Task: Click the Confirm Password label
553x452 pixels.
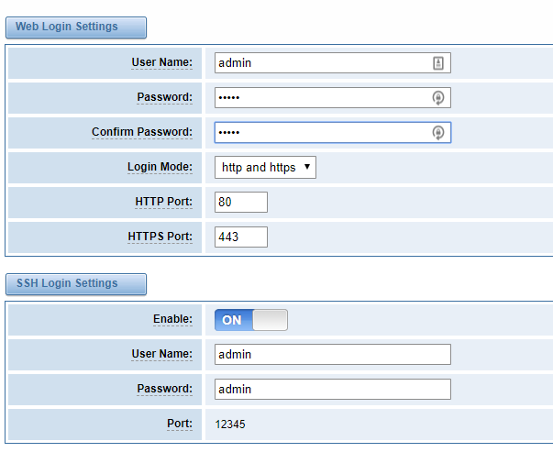Action: coord(142,132)
